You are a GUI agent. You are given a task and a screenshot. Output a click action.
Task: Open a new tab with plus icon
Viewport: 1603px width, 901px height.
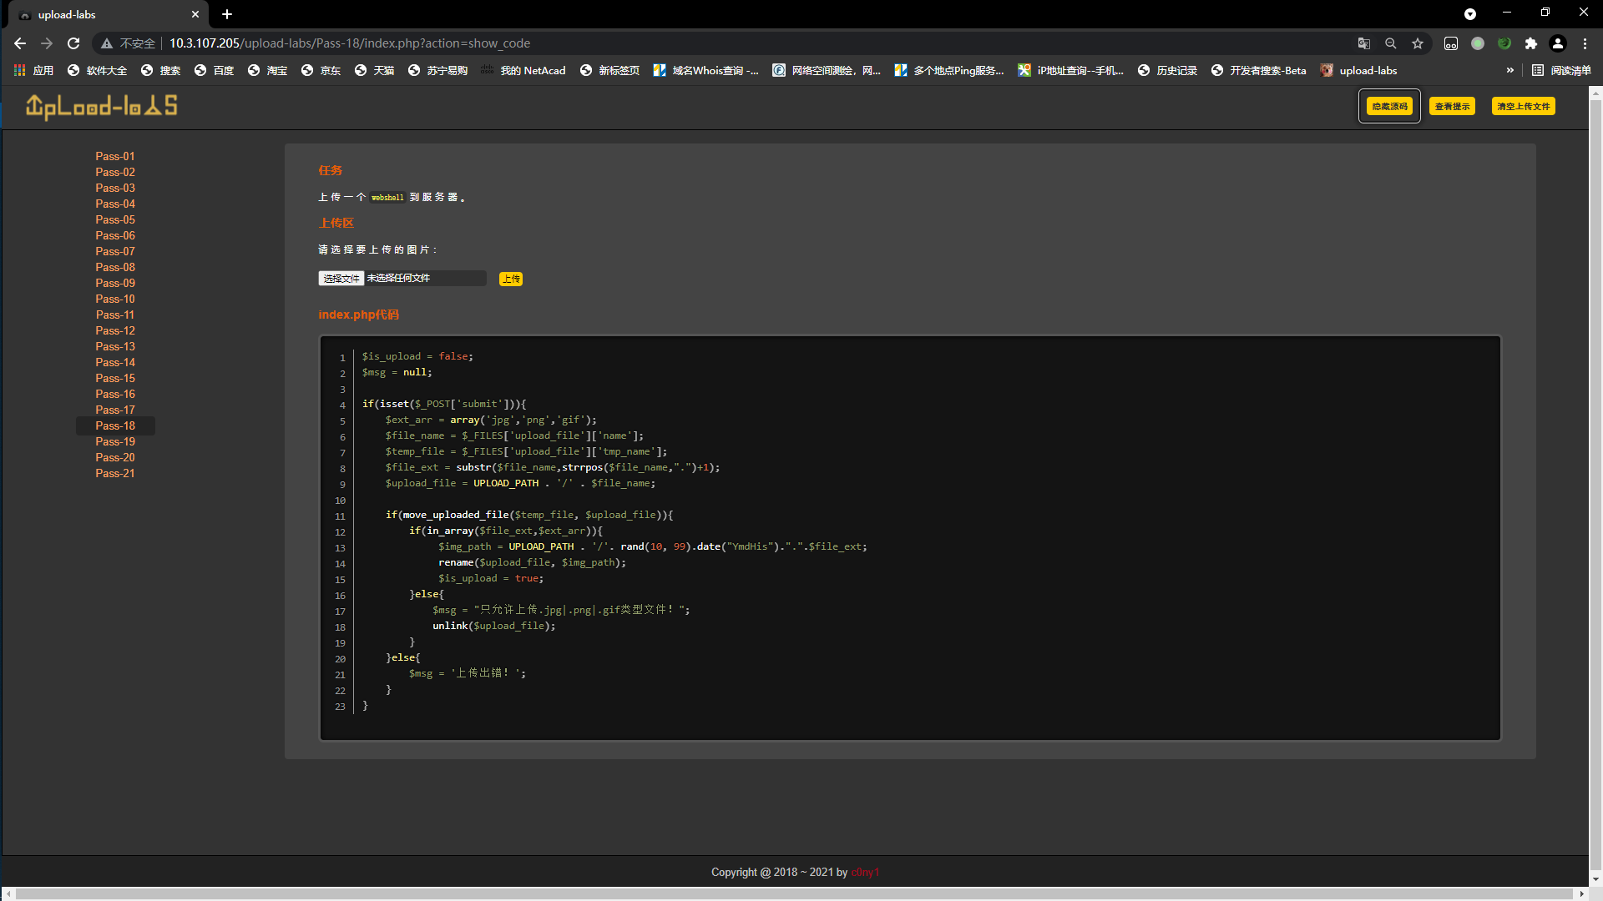tap(227, 14)
